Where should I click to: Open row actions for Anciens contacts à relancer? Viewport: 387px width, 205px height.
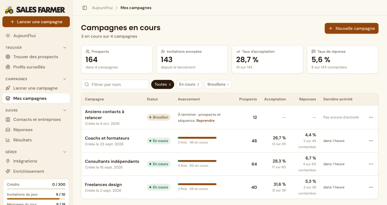pyautogui.click(x=371, y=117)
